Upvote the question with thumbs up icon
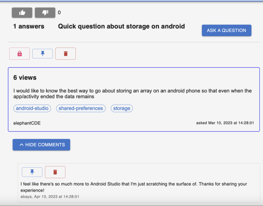Image resolution: width=263 pixels, height=206 pixels. (22, 12)
